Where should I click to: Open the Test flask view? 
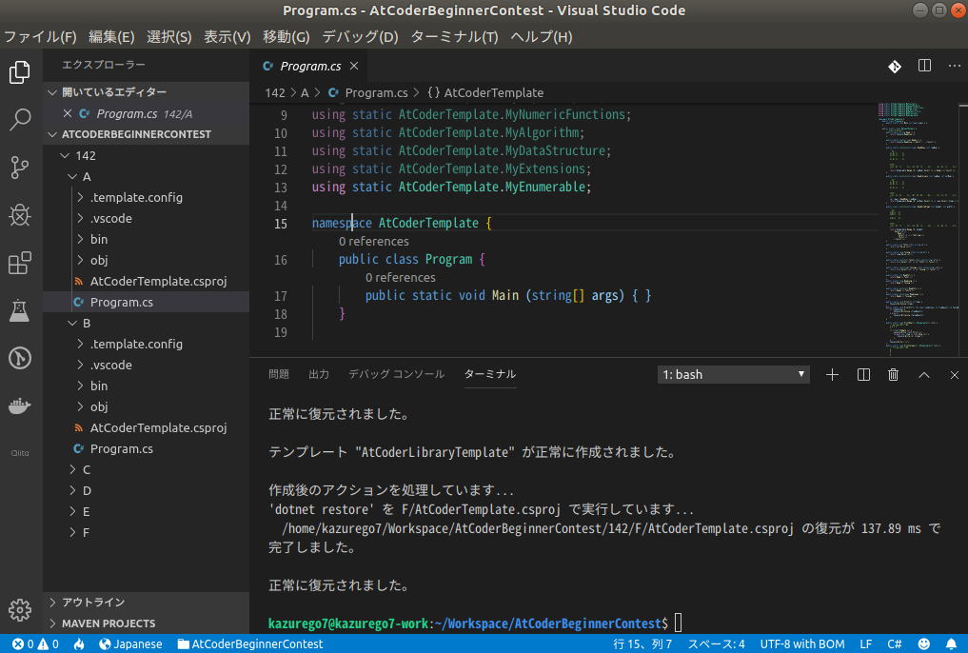pos(20,310)
